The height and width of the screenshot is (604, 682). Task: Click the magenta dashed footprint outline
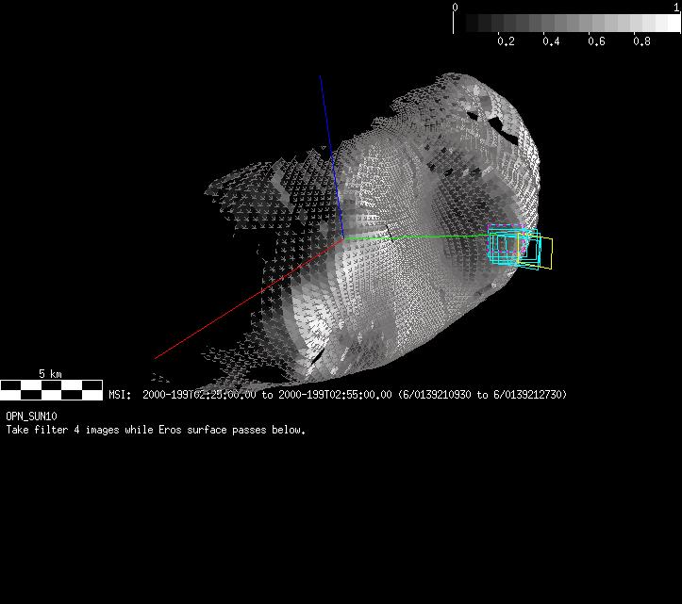tap(505, 226)
